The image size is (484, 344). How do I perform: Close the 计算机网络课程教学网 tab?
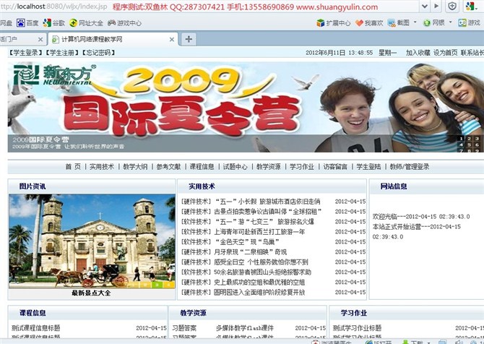tap(172, 40)
